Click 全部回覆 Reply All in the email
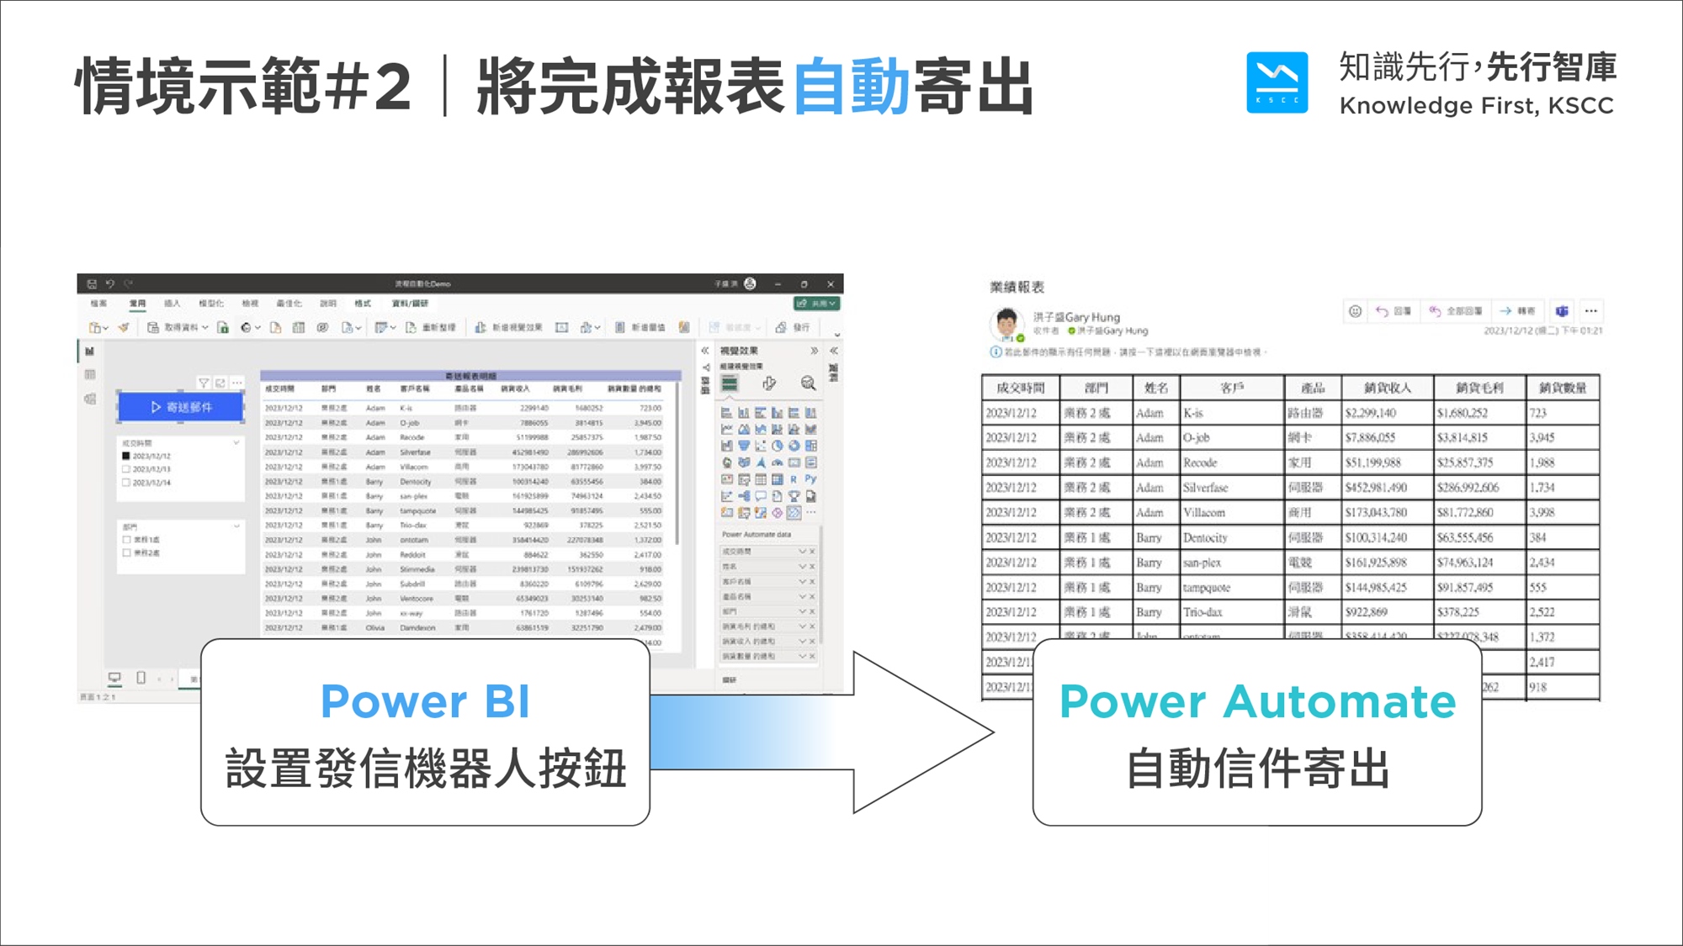 1457,311
